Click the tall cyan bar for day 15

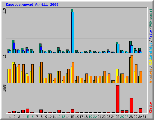73,32
